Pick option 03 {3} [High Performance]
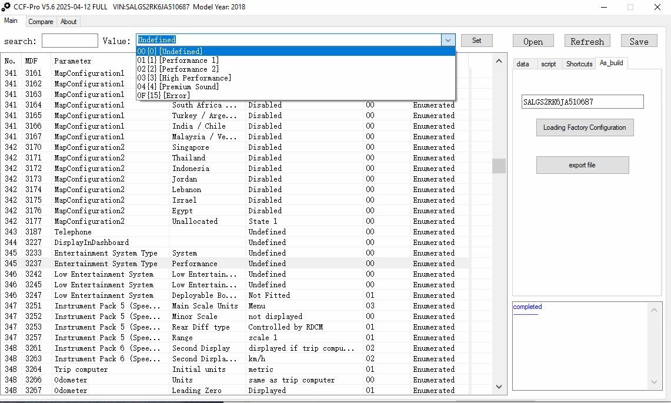Viewport: 671px width, 403px height. coord(296,78)
